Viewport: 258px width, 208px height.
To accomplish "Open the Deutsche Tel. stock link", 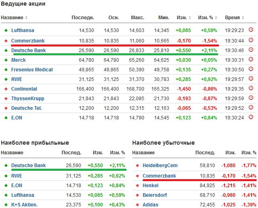I will [27, 108].
